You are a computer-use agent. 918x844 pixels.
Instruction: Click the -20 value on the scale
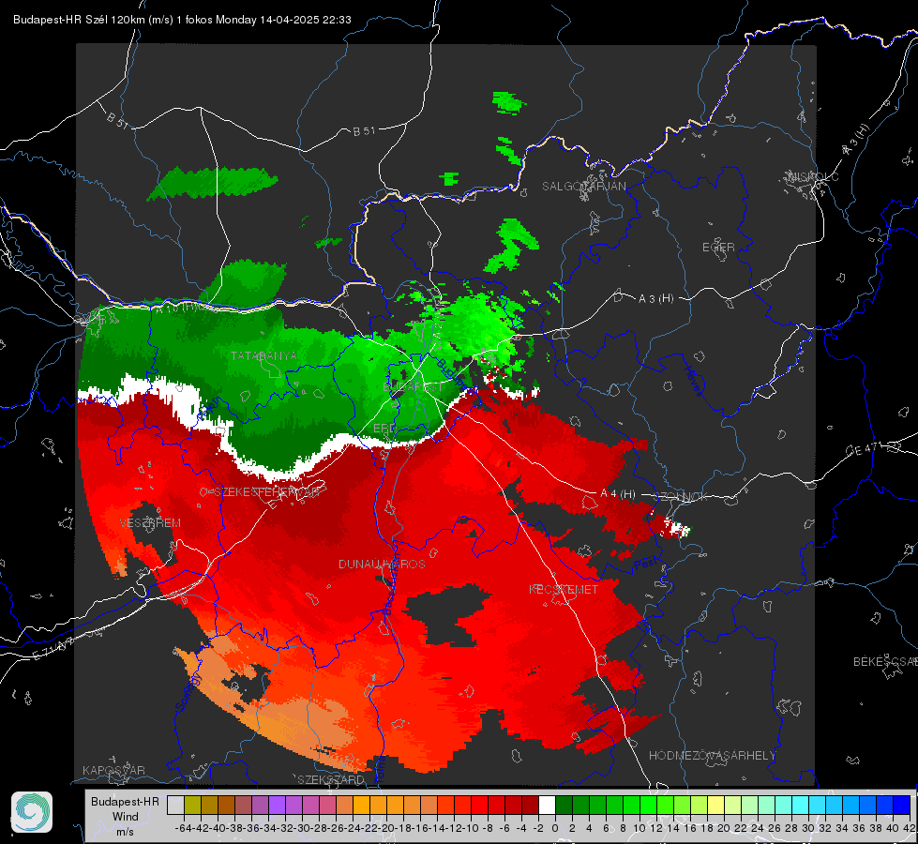click(386, 828)
